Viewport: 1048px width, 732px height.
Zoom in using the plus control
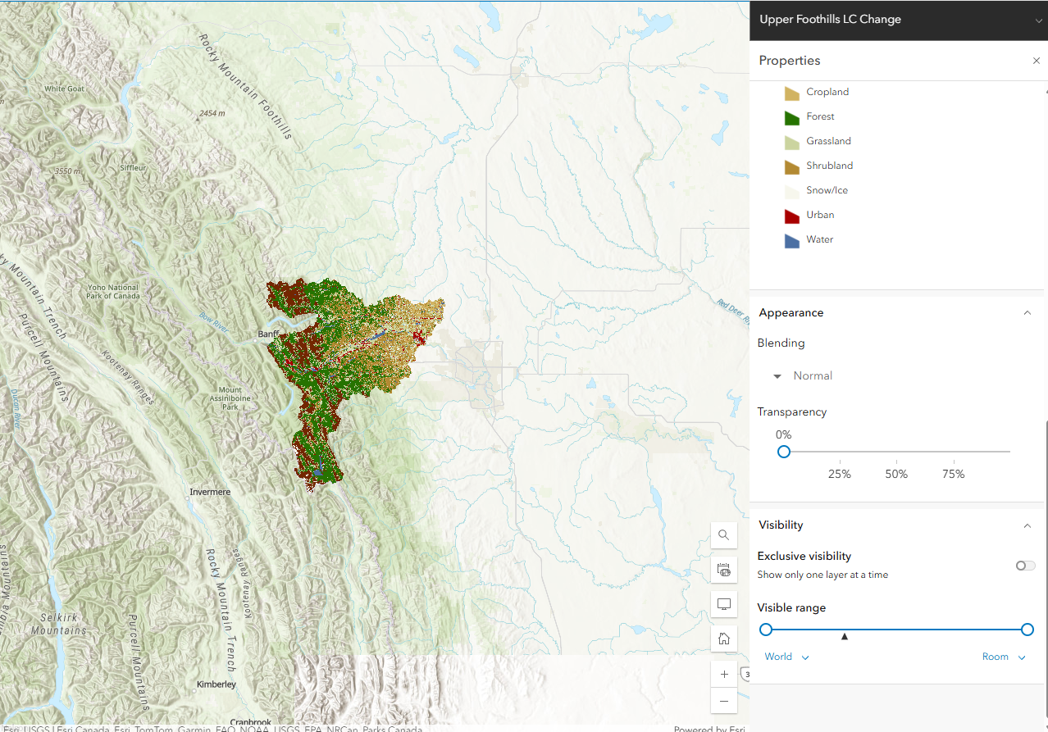click(x=724, y=674)
